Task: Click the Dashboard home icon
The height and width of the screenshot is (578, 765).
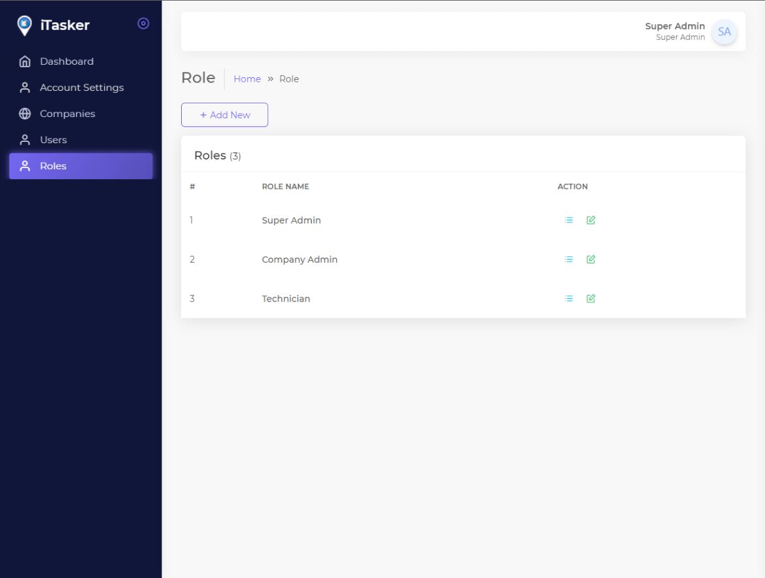Action: [x=25, y=61]
